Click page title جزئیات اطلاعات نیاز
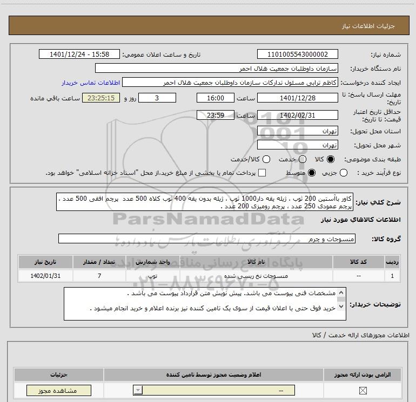The image size is (416, 402). point(368,26)
